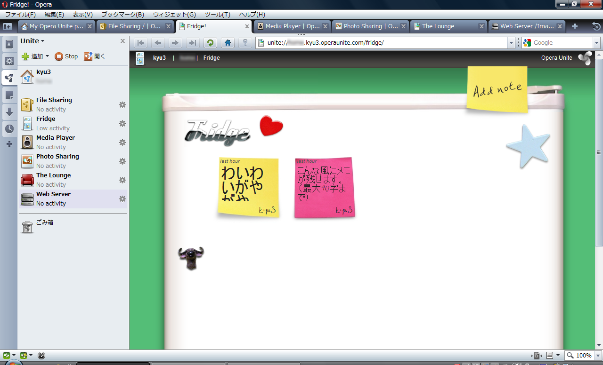Click the Wand password button
Image resolution: width=603 pixels, height=365 pixels.
pos(245,43)
